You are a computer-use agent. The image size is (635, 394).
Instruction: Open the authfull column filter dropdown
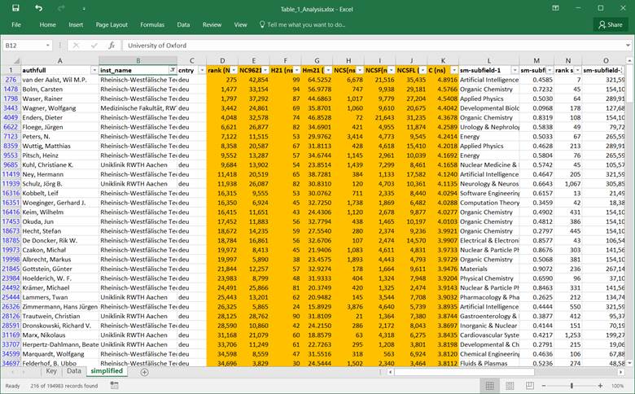[x=94, y=71]
